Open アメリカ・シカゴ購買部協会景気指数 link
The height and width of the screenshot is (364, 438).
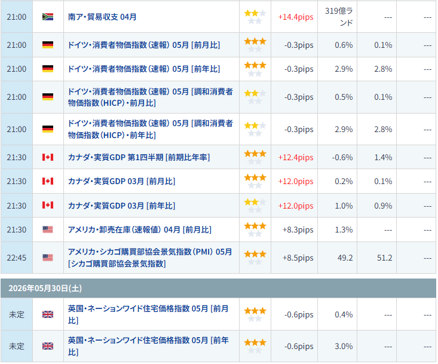150,258
